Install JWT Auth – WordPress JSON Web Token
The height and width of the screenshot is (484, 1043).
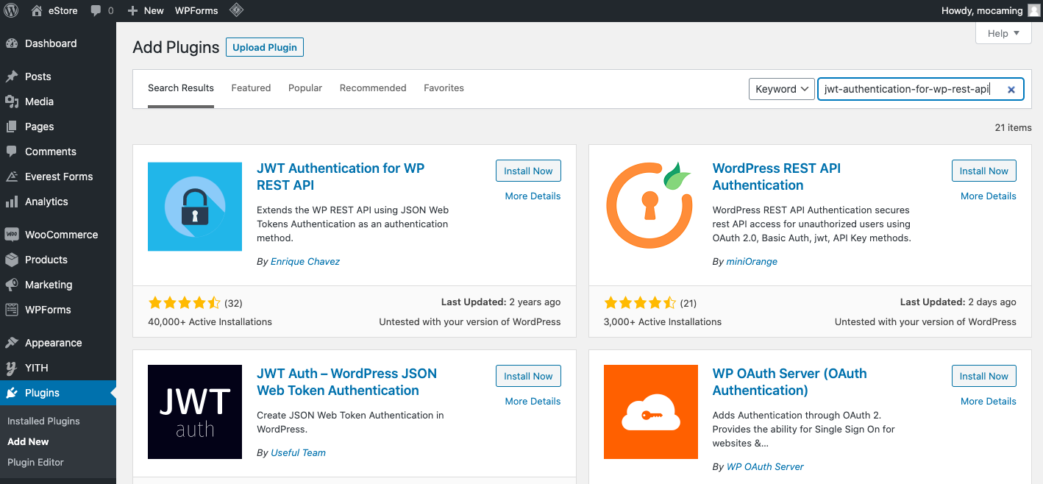(x=528, y=376)
